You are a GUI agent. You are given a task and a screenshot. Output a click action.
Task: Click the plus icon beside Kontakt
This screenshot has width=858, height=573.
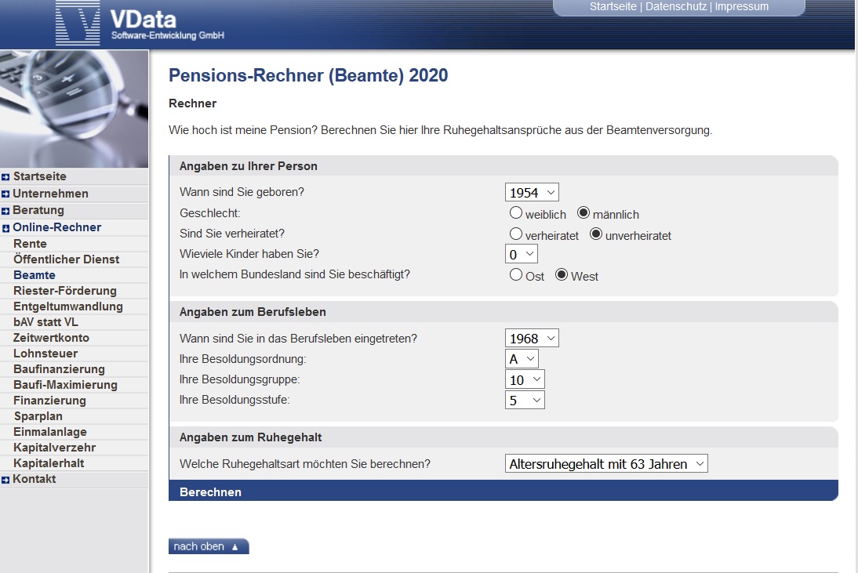5,480
